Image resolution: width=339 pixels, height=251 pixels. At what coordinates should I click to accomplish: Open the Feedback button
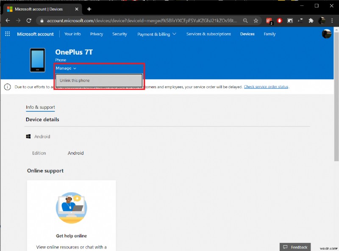coord(295,247)
